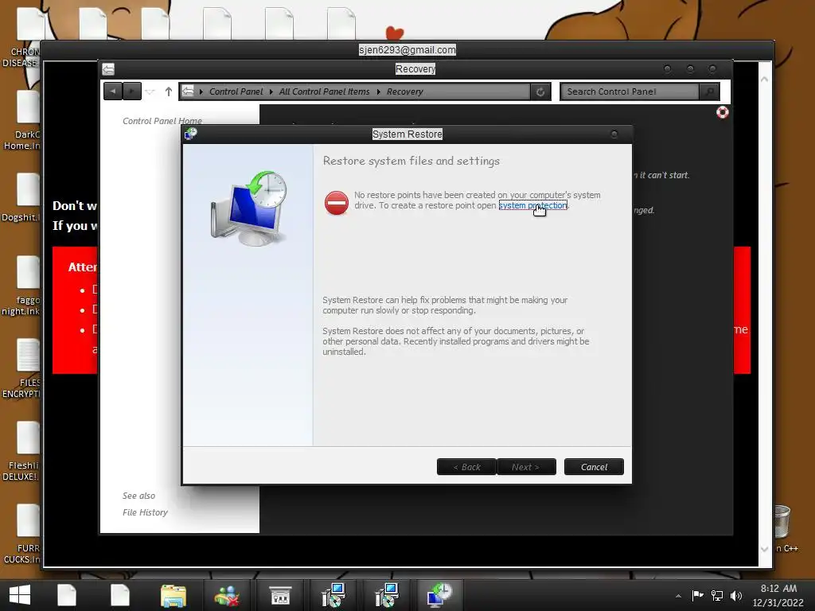Screen dimensions: 815x611
Task: Click the System Restore computer clock illustration
Action: point(249,209)
